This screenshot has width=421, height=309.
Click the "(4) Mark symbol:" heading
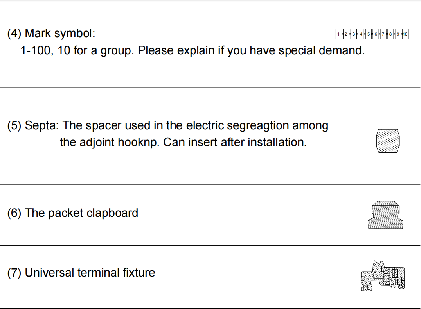pos(51,34)
